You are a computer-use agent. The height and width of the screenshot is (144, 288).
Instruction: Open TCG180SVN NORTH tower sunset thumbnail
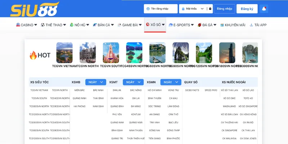[x=227, y=53]
